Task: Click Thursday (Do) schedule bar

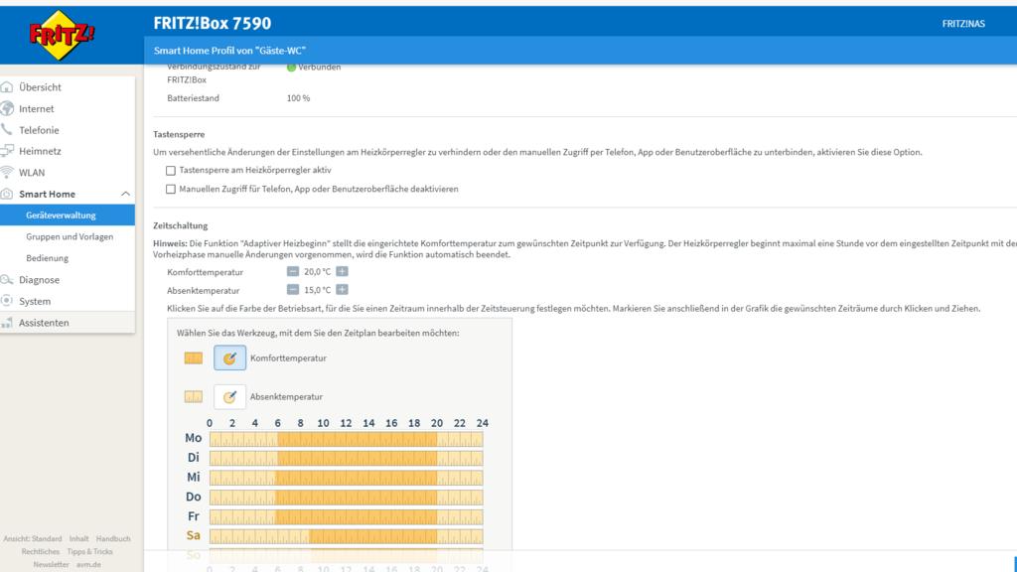Action: coord(346,498)
